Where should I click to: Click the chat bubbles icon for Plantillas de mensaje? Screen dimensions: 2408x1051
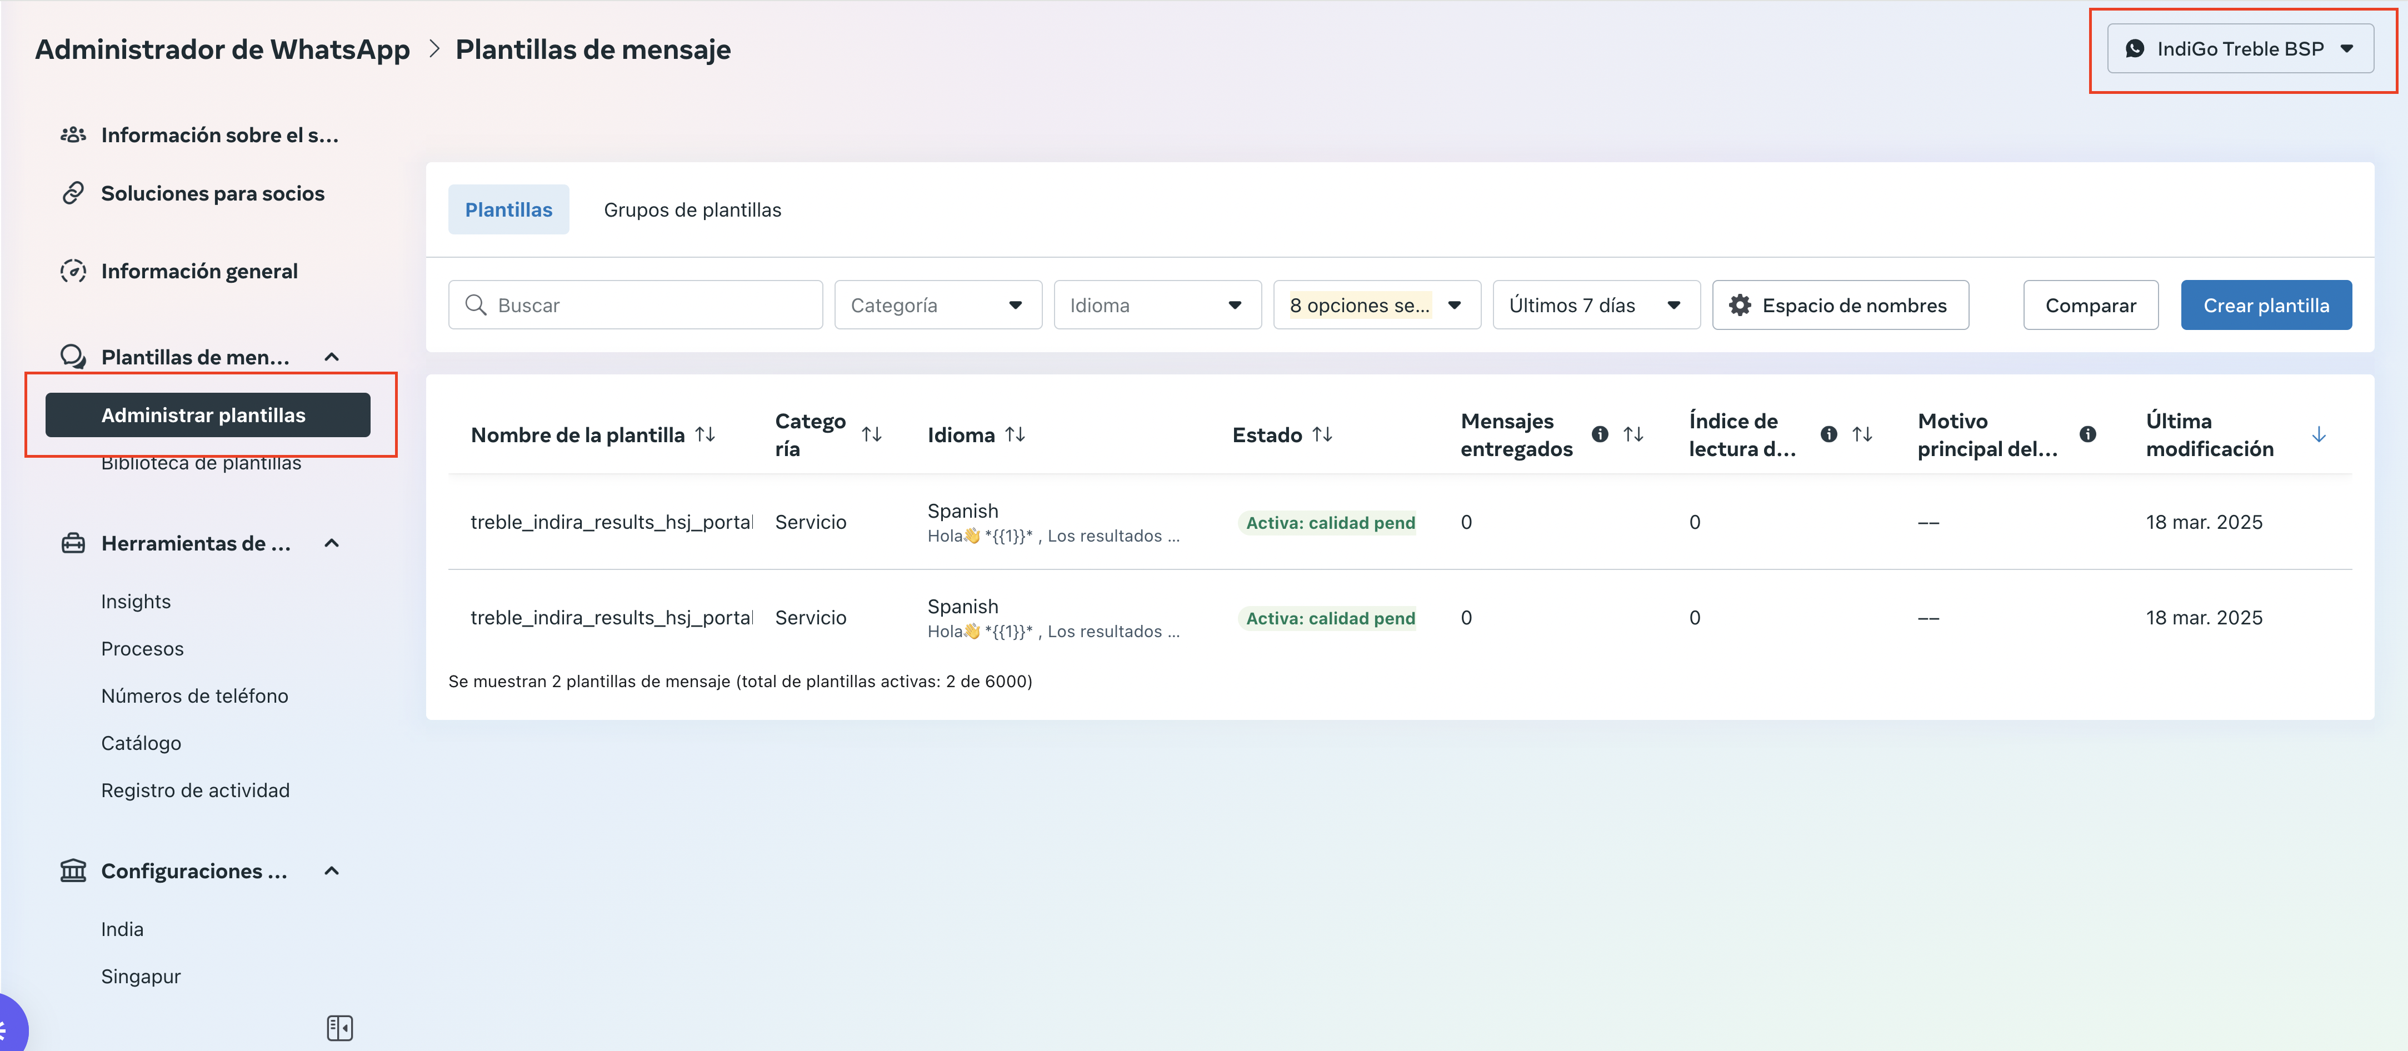tap(73, 357)
